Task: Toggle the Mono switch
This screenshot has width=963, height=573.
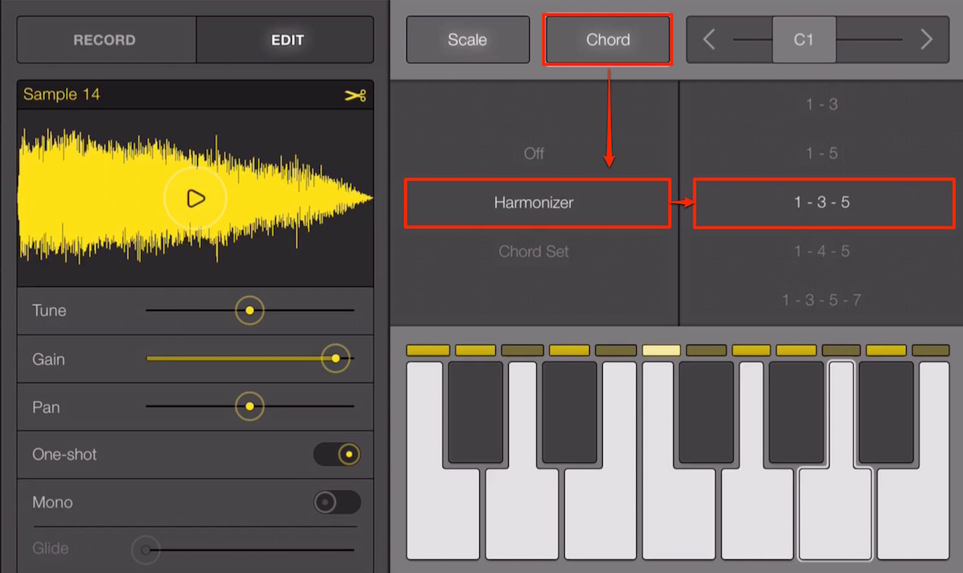Action: point(337,502)
